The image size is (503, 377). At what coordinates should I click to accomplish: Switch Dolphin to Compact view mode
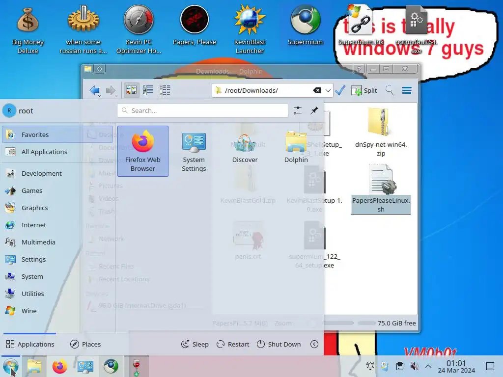coord(148,90)
